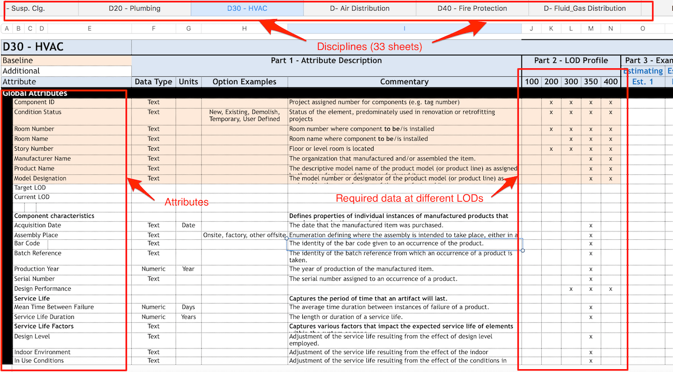Click the Bar Code attribute cell
Viewport: 673px width, 372px height.
pos(72,244)
